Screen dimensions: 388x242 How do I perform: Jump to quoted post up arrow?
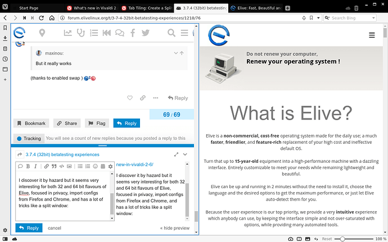coord(182,53)
